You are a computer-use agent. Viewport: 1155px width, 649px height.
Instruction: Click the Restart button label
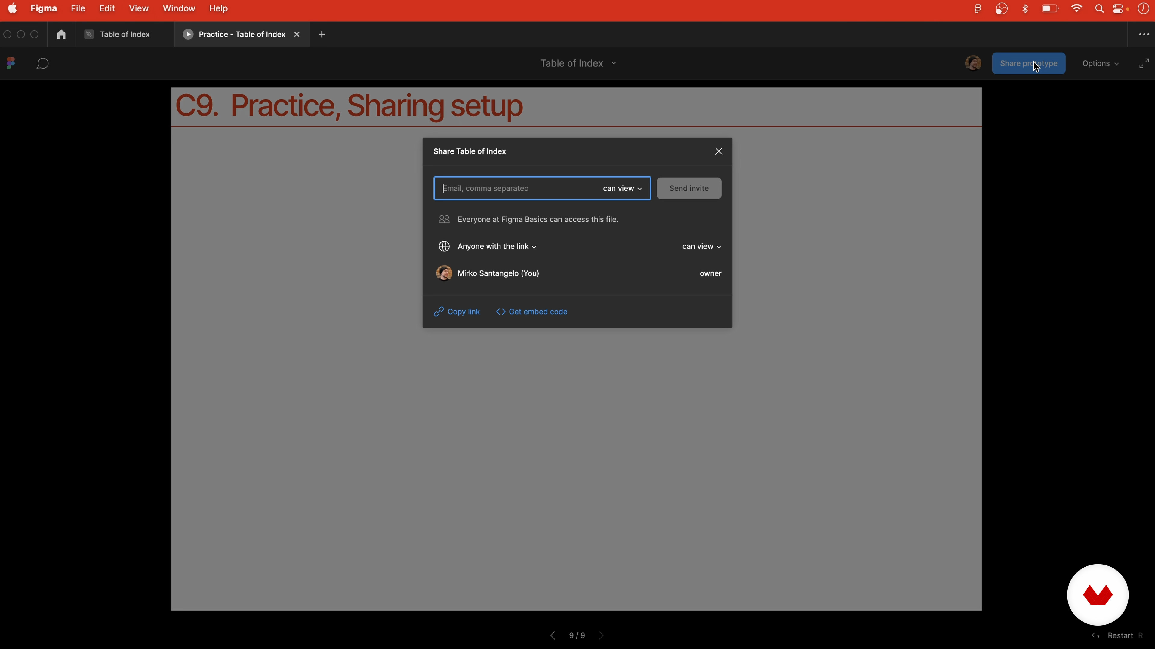(1120, 635)
